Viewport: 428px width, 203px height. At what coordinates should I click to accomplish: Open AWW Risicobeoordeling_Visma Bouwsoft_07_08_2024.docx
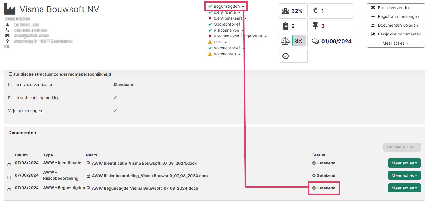150,176
